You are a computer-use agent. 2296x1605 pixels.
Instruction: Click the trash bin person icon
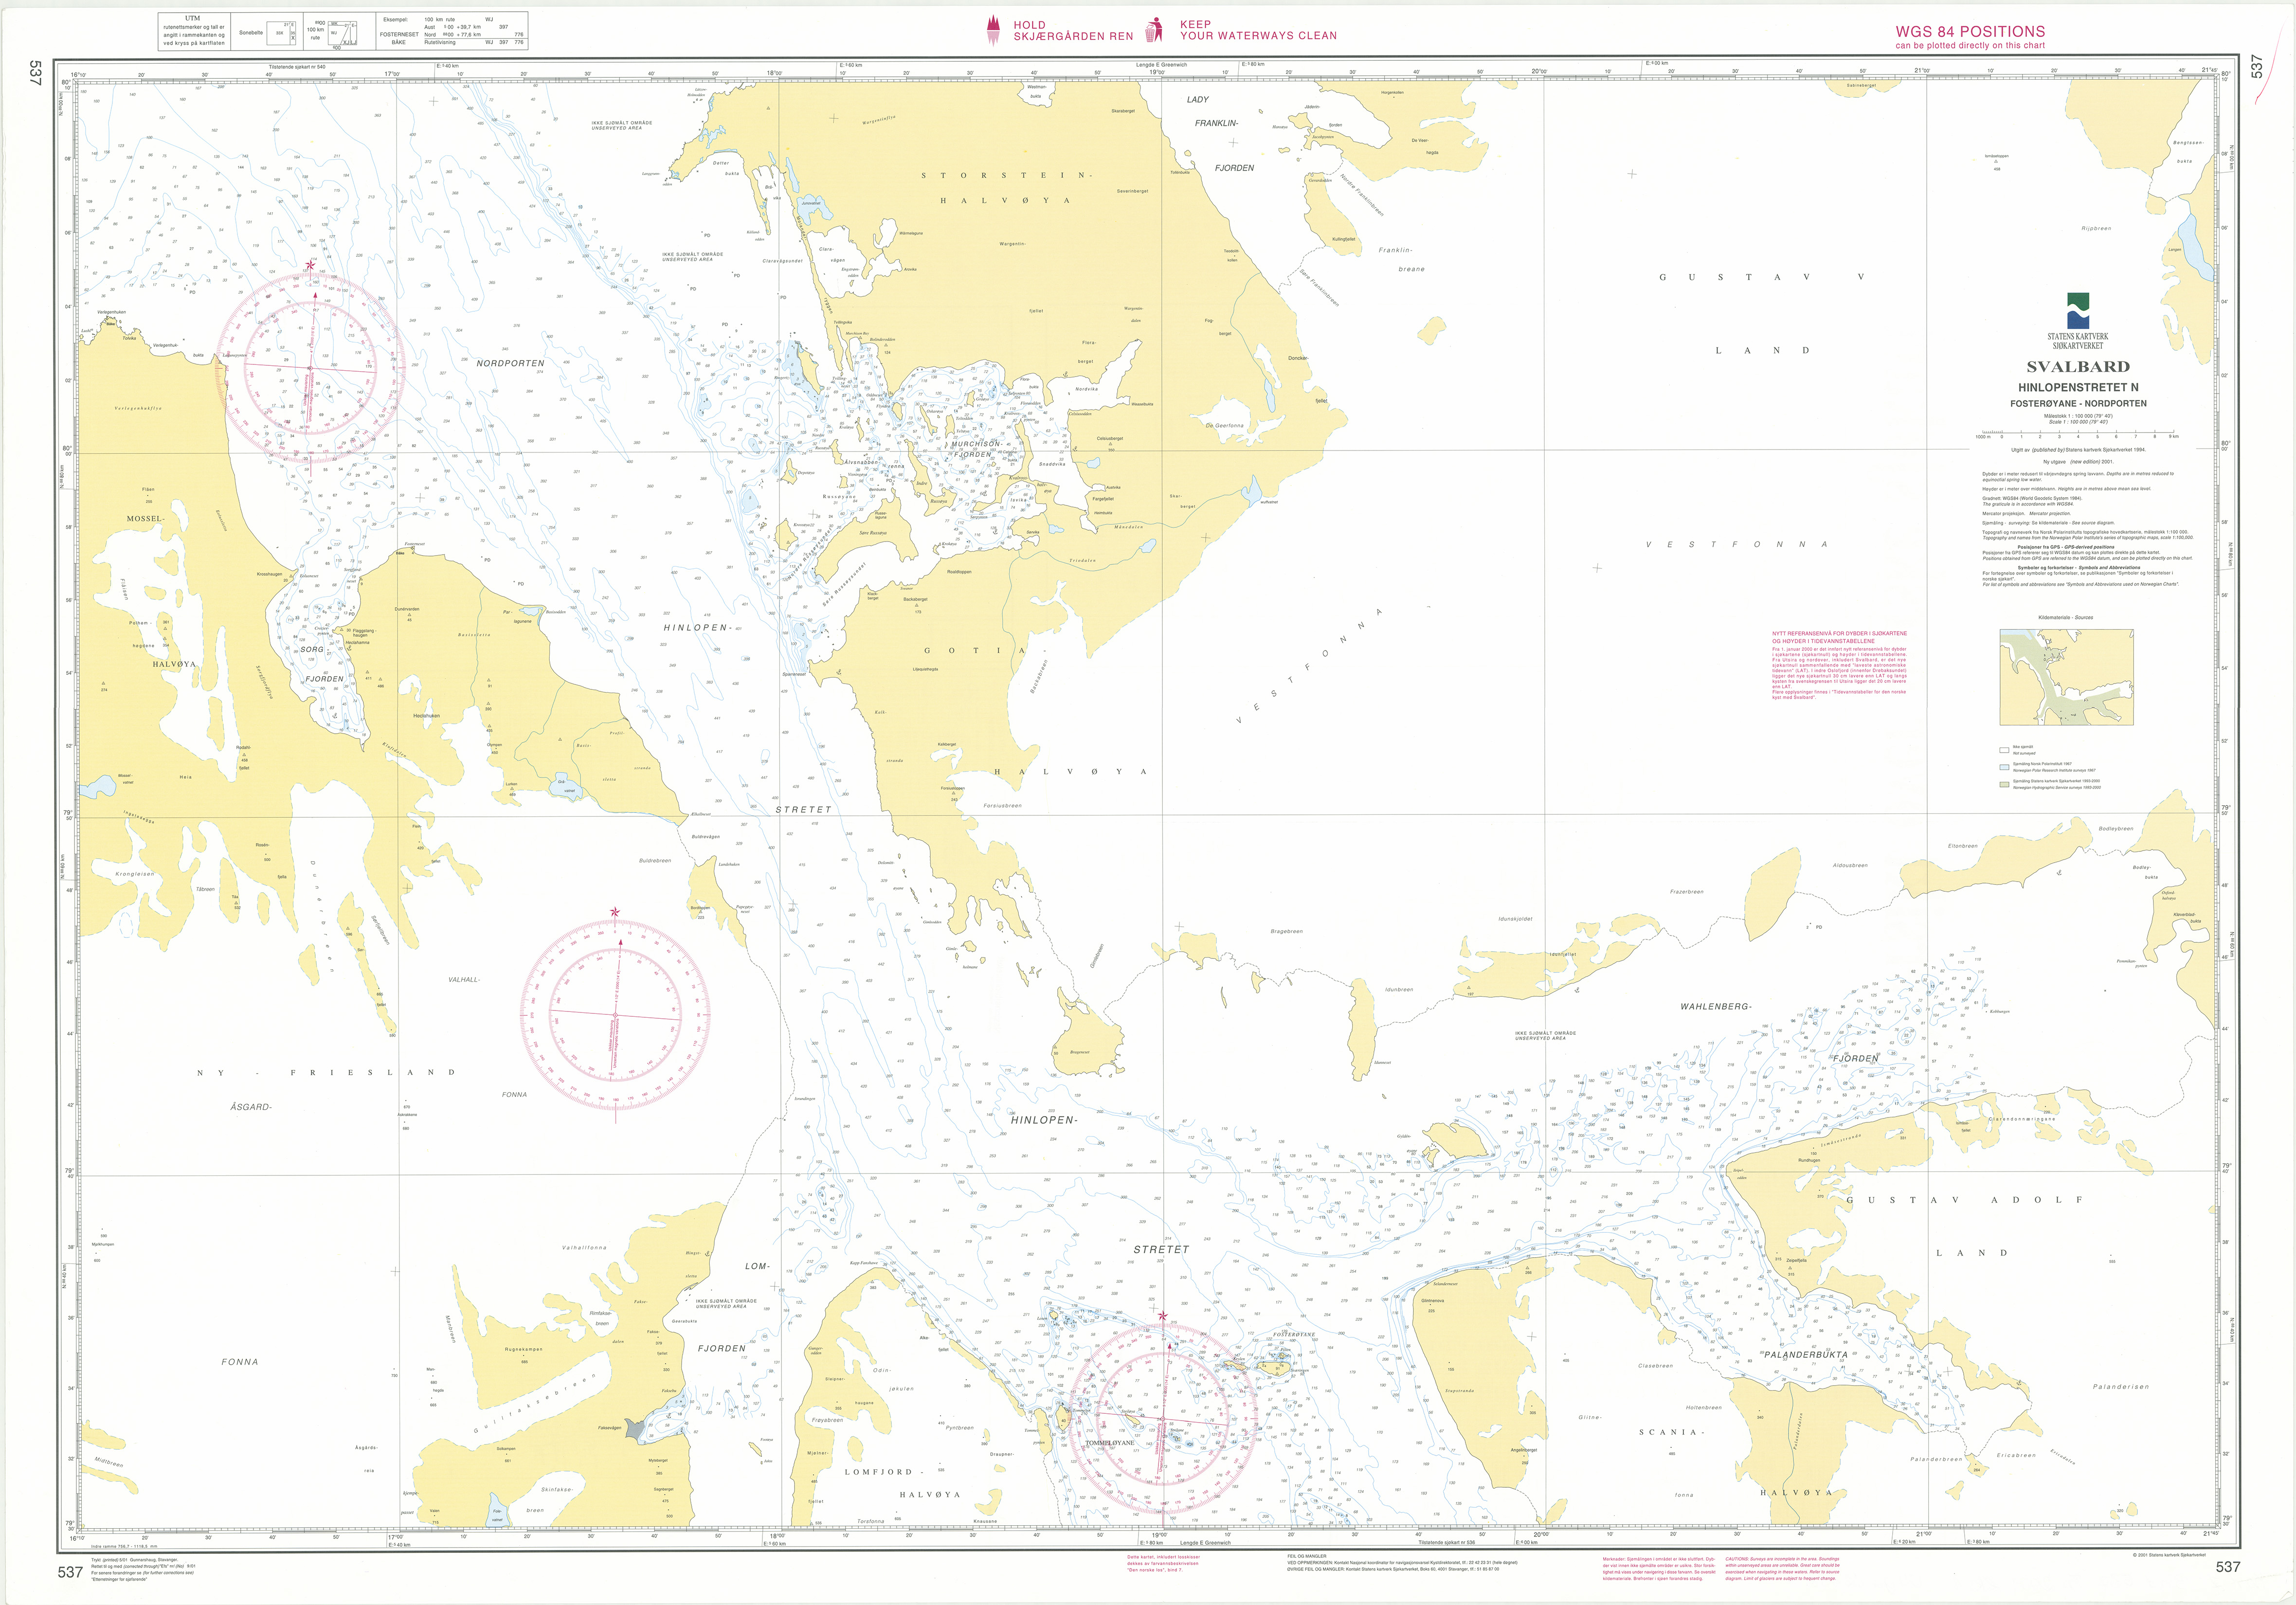coord(1155,29)
